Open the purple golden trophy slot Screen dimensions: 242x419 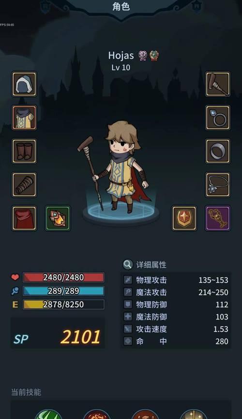218,218
